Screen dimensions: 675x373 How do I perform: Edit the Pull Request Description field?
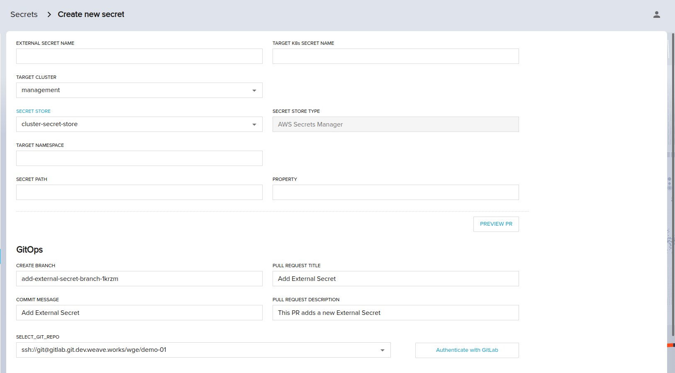click(x=395, y=313)
